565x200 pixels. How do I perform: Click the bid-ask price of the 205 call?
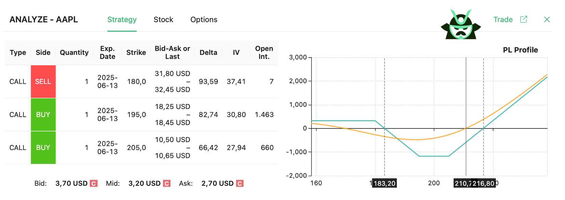point(173,148)
